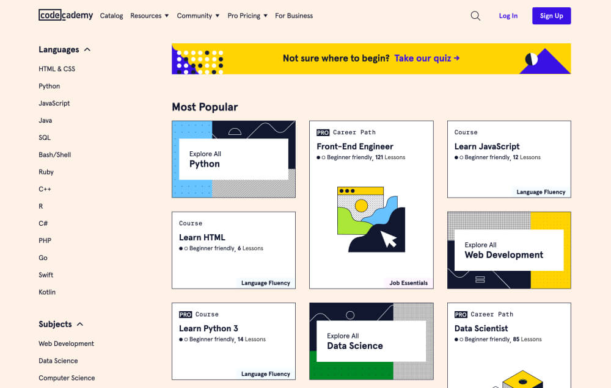This screenshot has height=388, width=611.
Task: Click the Most Popular heading
Action: point(205,107)
